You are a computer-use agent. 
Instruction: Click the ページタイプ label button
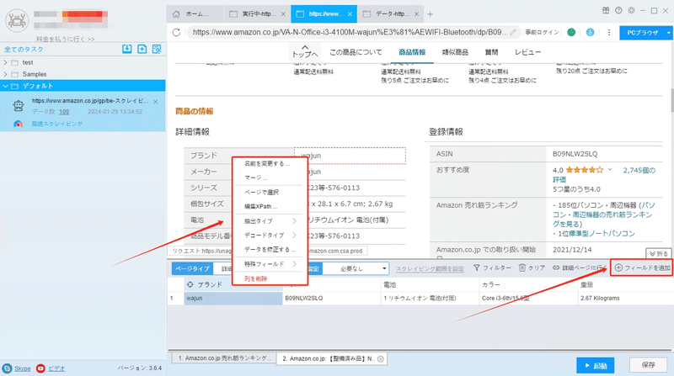192,268
